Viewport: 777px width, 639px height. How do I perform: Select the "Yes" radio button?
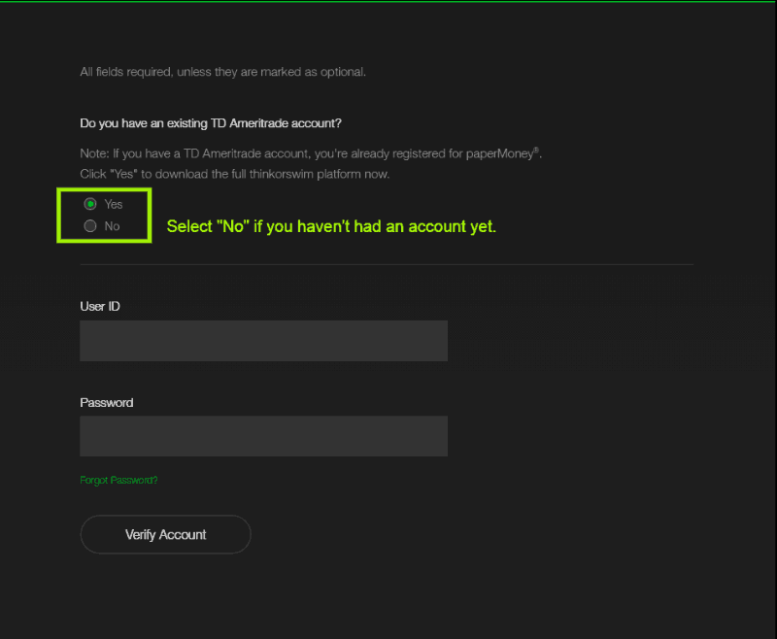click(x=90, y=204)
